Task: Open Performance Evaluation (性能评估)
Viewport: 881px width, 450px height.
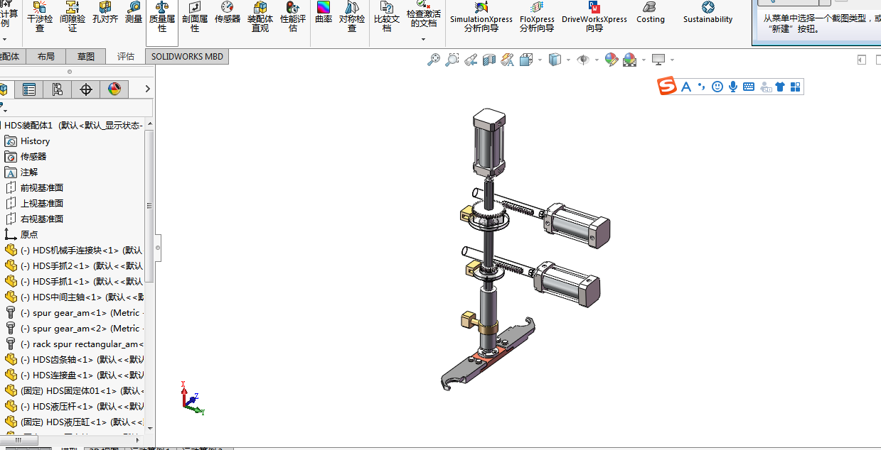Action: click(292, 17)
